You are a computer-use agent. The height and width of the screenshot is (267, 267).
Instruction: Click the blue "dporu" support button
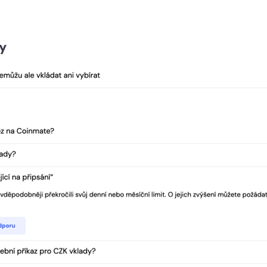(12, 226)
